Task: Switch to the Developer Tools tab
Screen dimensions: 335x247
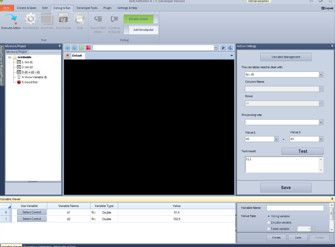Action: pyautogui.click(x=87, y=8)
